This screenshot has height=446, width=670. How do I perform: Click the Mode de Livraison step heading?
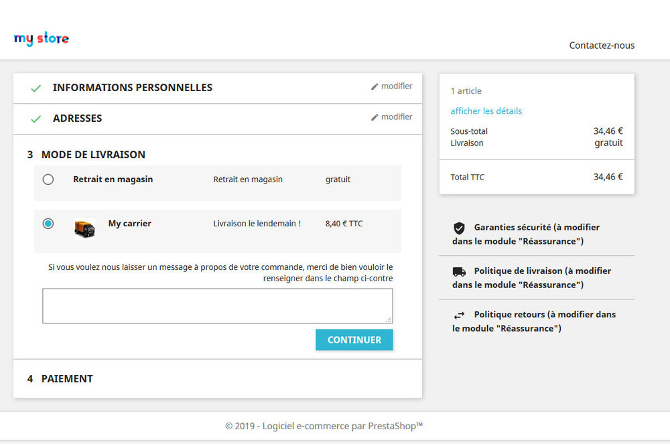point(93,155)
